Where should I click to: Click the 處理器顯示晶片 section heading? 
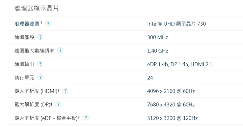[36, 8]
